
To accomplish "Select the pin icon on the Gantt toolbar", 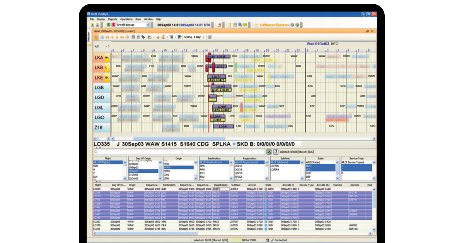I will coord(179,37).
